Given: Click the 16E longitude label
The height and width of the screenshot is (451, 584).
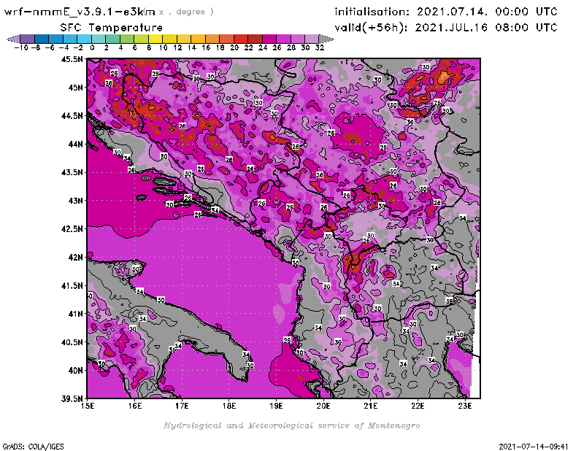Looking at the screenshot, I should pos(135,406).
